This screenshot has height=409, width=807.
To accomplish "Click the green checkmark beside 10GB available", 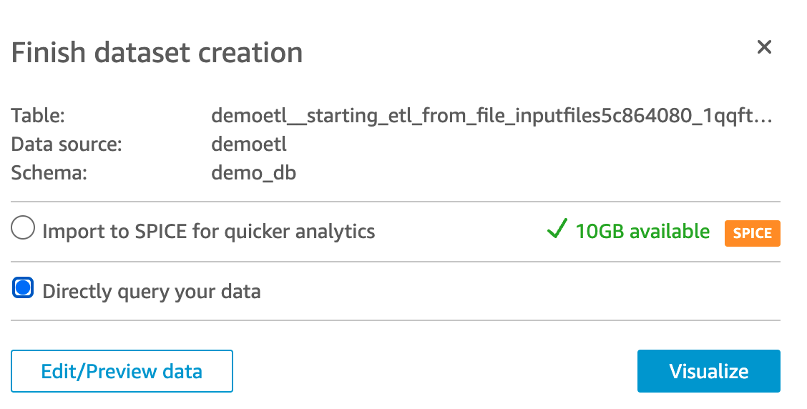I will [x=556, y=230].
